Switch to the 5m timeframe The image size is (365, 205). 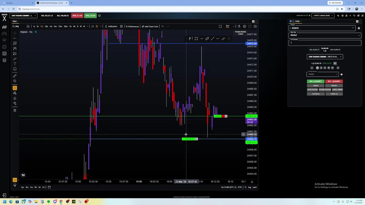(x=55, y=26)
